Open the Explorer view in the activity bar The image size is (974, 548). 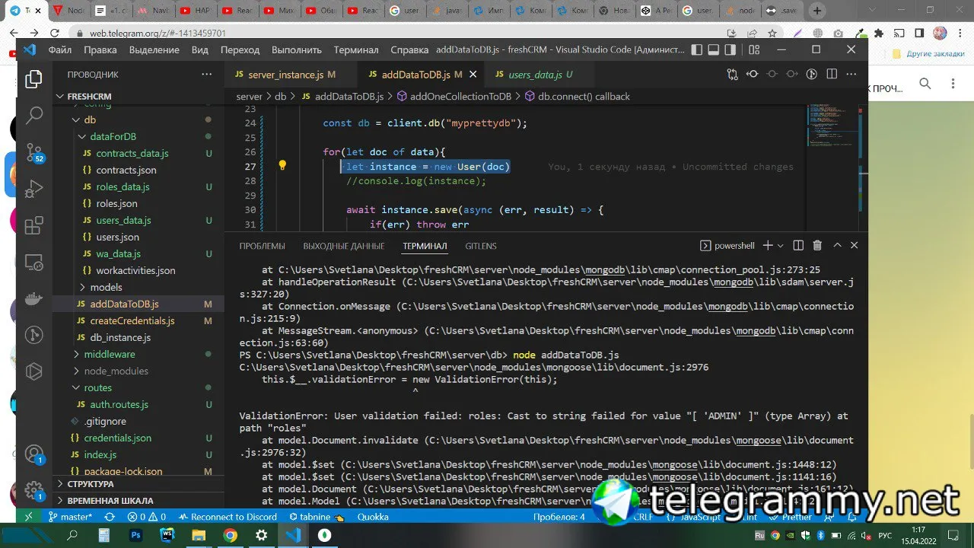[33, 79]
